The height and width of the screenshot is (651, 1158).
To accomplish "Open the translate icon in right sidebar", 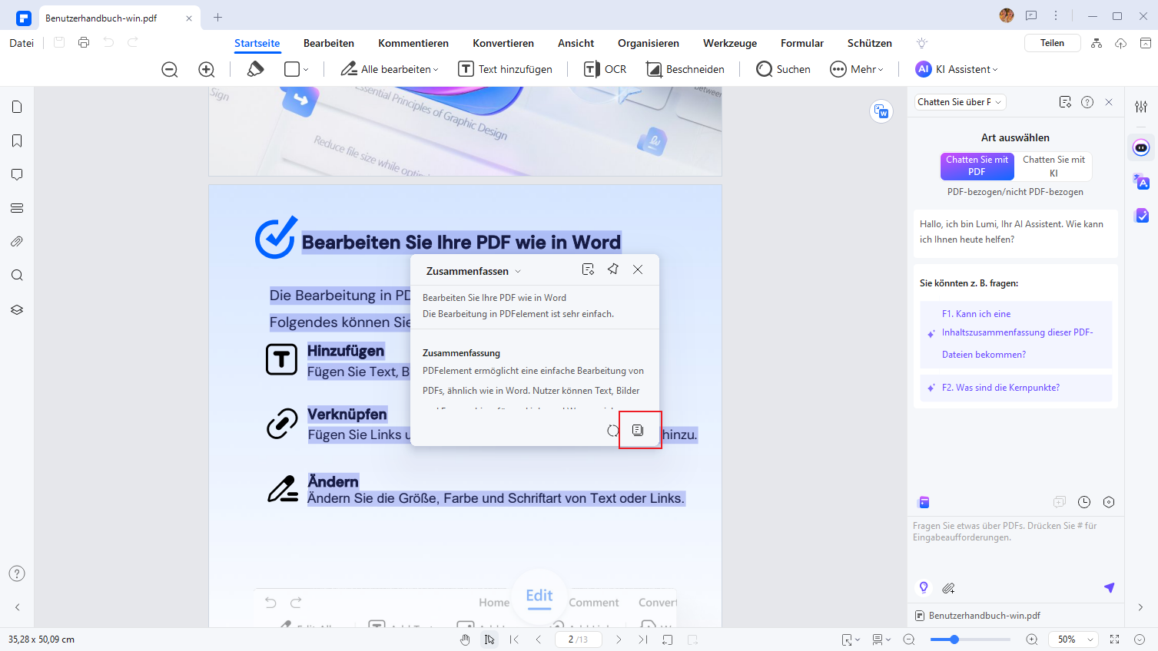I will [1141, 182].
